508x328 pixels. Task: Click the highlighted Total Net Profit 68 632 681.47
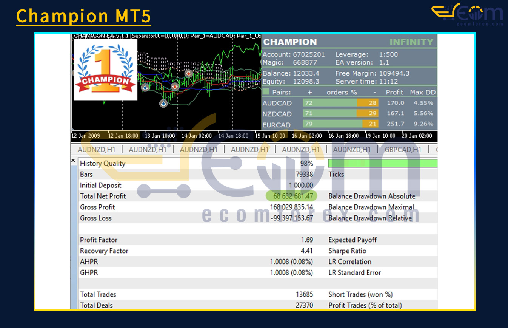[292, 196]
